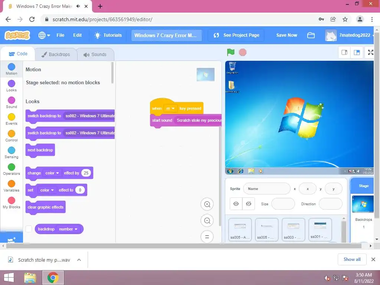
Task: Click the 25 value in change effect block
Action: [86, 173]
